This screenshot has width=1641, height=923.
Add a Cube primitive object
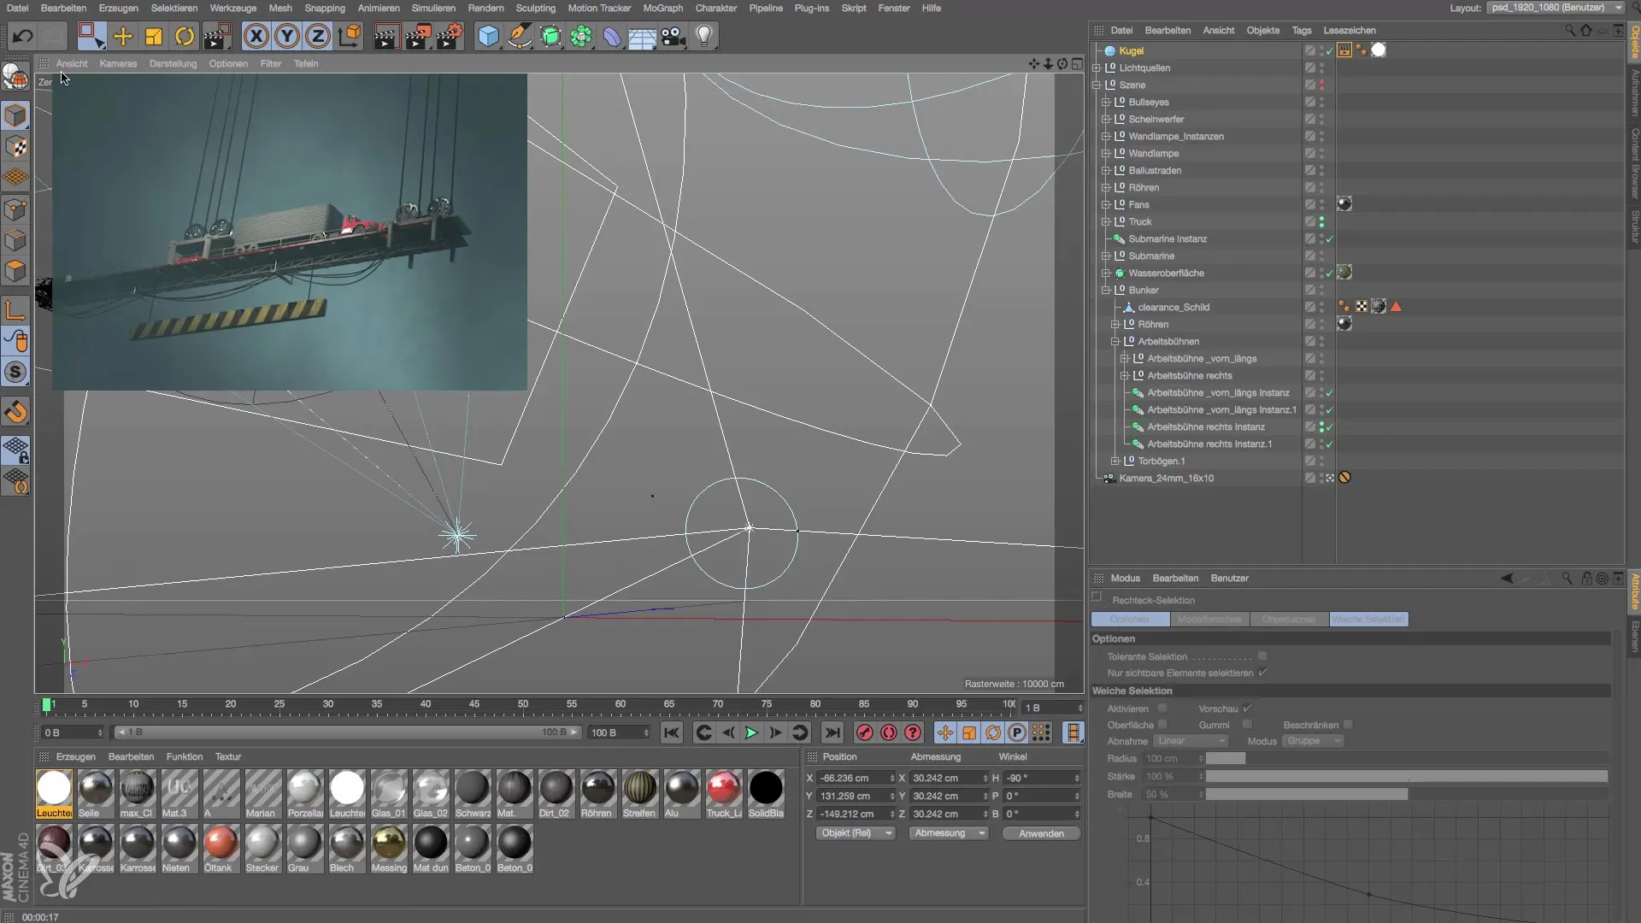coord(488,36)
